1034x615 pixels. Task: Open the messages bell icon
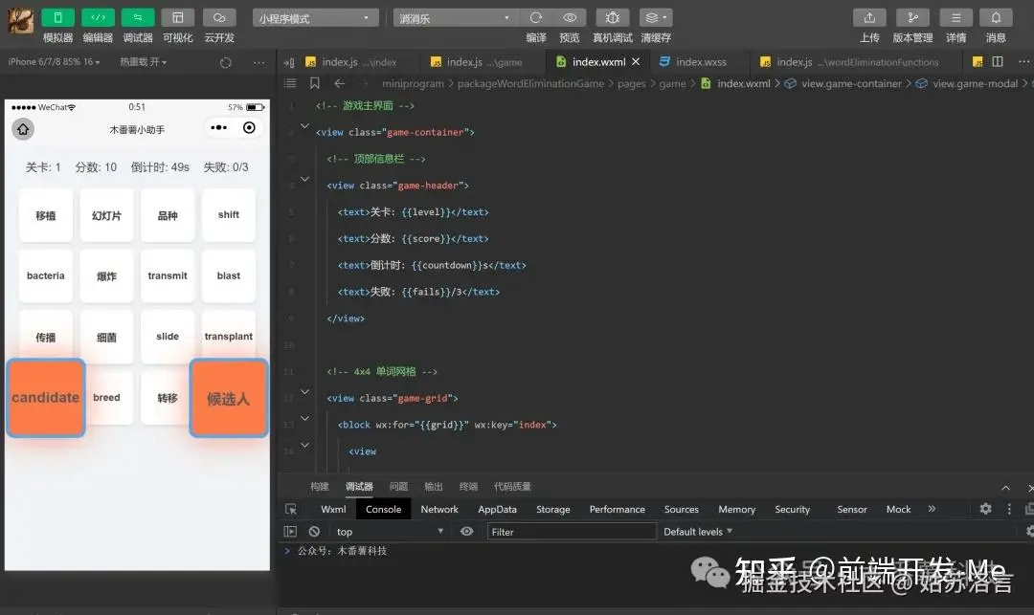click(996, 18)
